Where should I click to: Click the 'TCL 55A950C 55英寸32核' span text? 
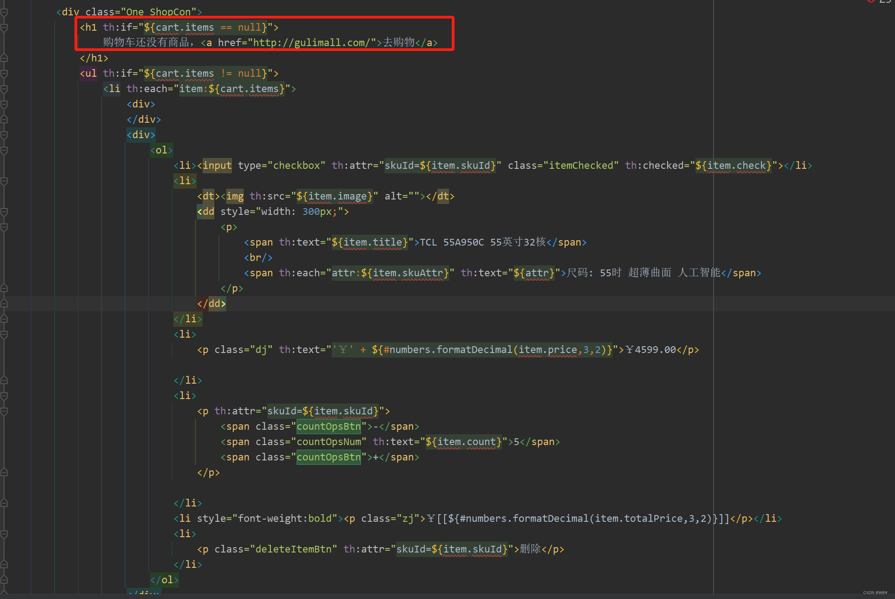482,242
